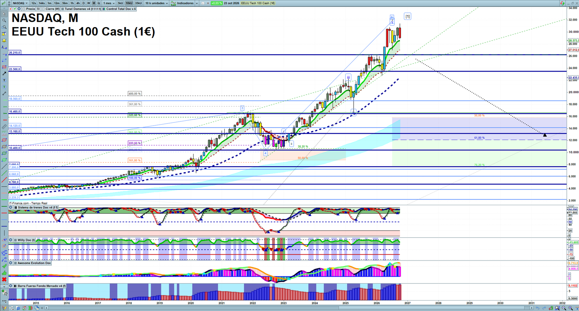Image resolution: width=579 pixels, height=311 pixels.
Task: Click the top-right corner chart icon
Action: [x=562, y=3]
